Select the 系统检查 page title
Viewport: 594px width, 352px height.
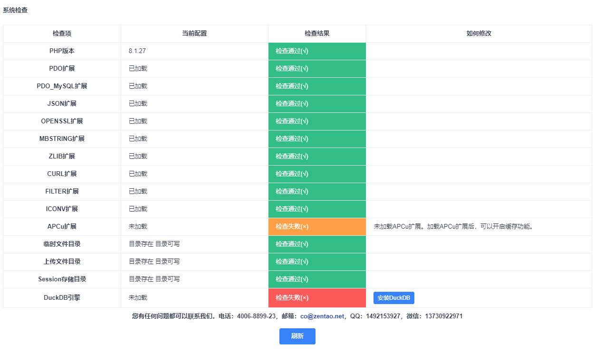pyautogui.click(x=15, y=10)
